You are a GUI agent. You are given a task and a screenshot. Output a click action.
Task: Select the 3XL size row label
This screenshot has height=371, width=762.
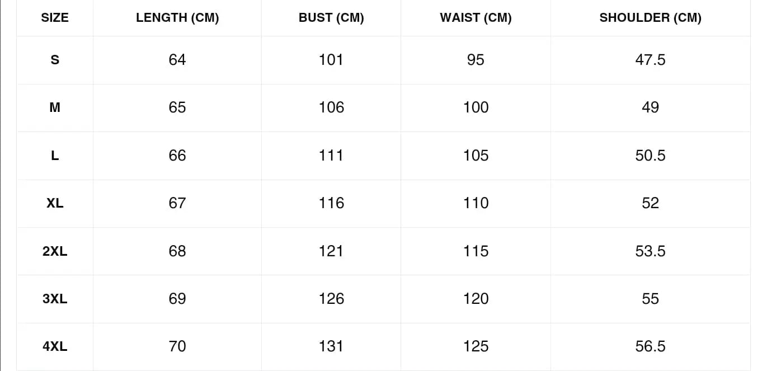point(55,299)
